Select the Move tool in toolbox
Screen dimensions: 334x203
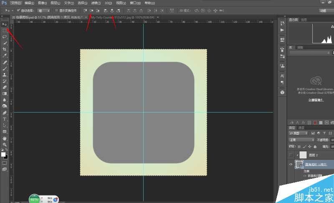(5, 25)
